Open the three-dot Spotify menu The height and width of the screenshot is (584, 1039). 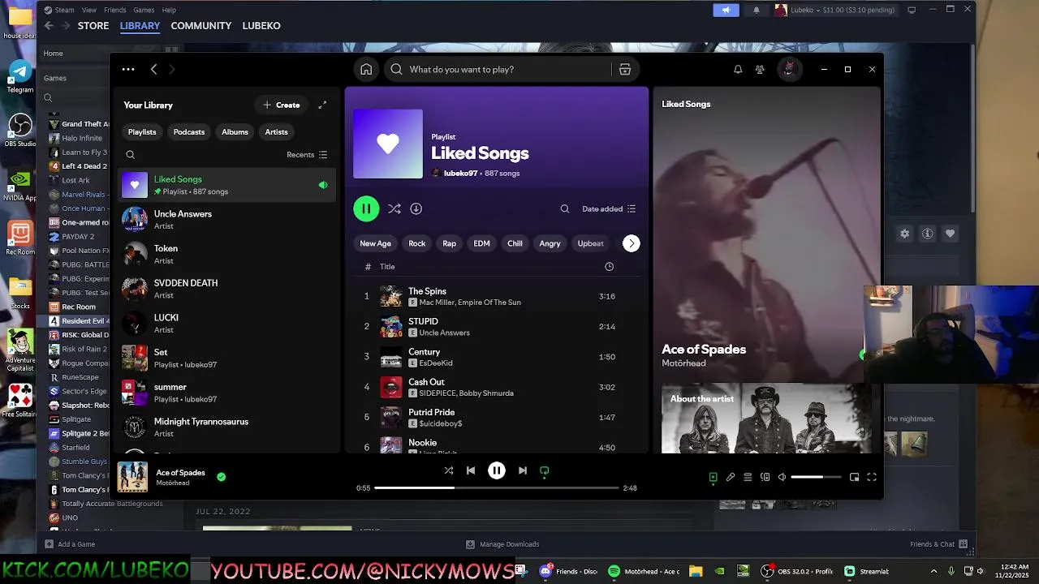pos(128,70)
